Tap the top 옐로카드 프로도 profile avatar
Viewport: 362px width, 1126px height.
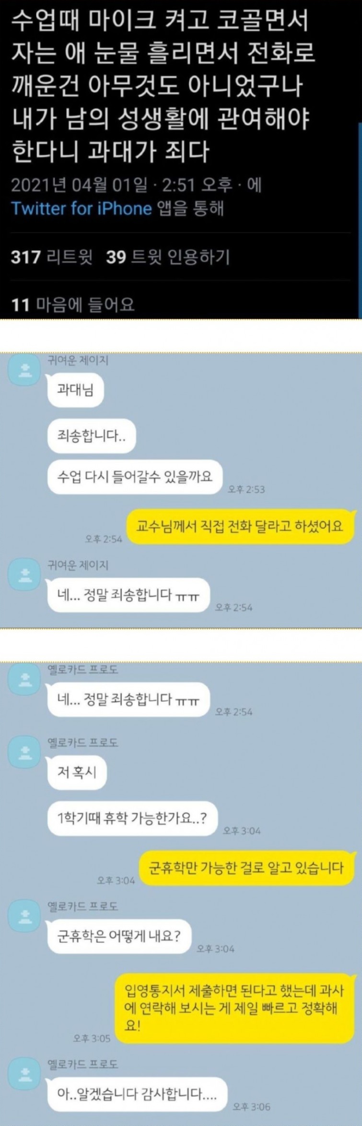[x=24, y=678]
